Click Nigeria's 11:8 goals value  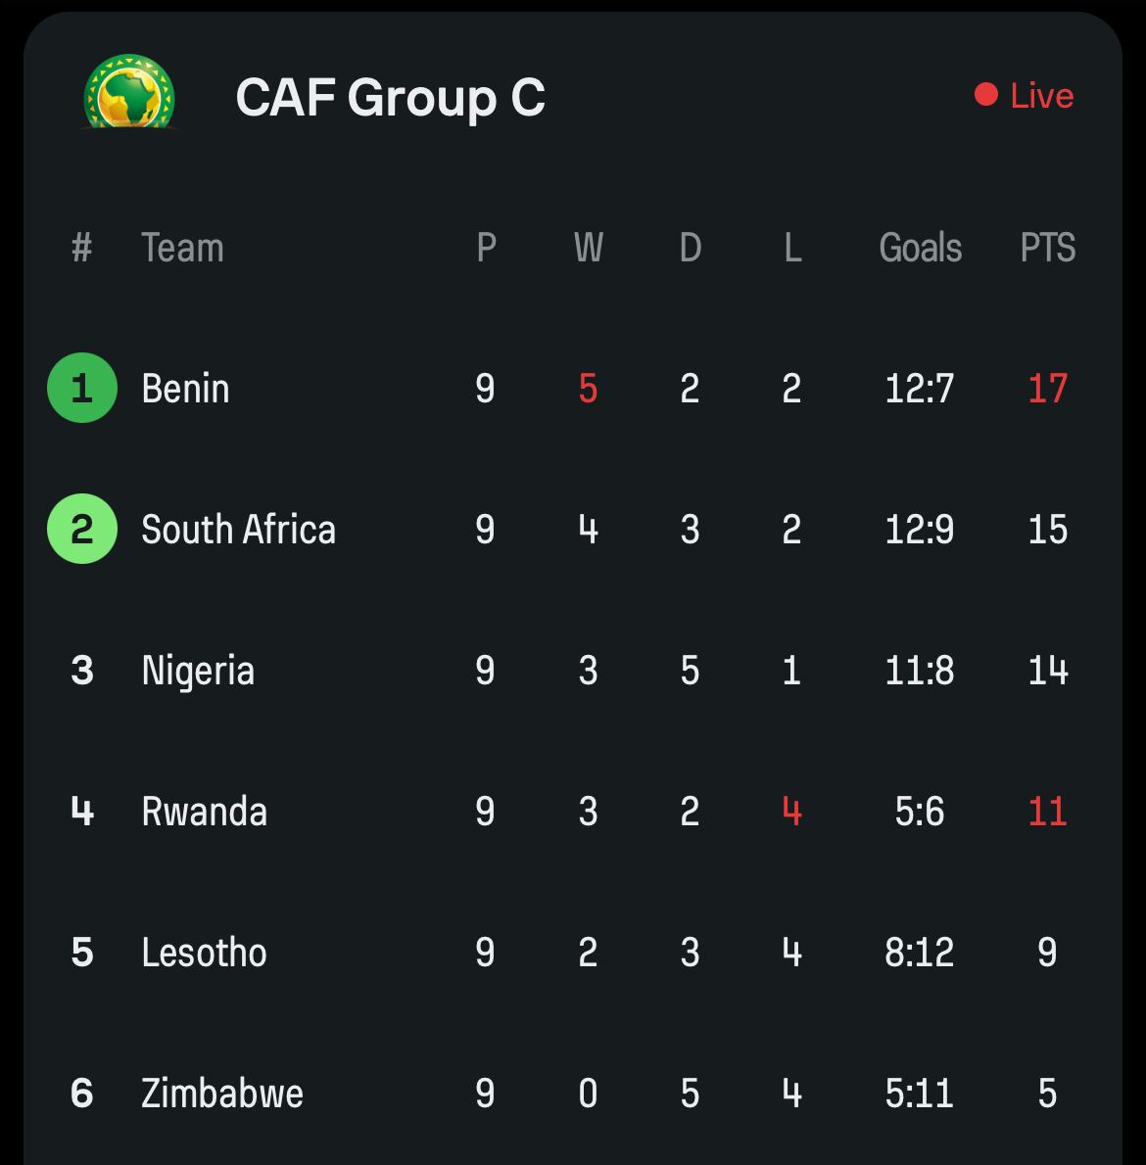coord(919,671)
